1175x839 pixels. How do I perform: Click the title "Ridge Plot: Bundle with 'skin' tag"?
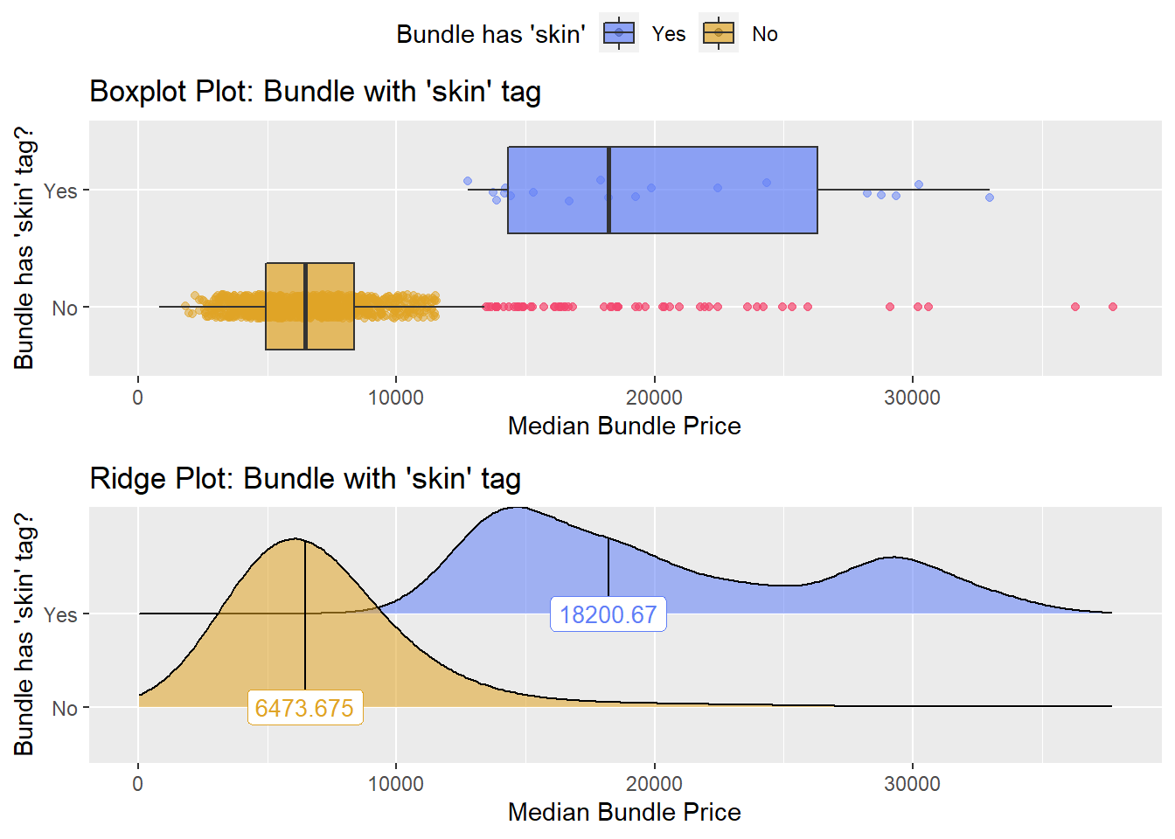[305, 478]
